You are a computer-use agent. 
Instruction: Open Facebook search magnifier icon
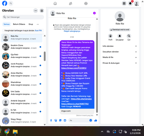click(x=11, y=3)
